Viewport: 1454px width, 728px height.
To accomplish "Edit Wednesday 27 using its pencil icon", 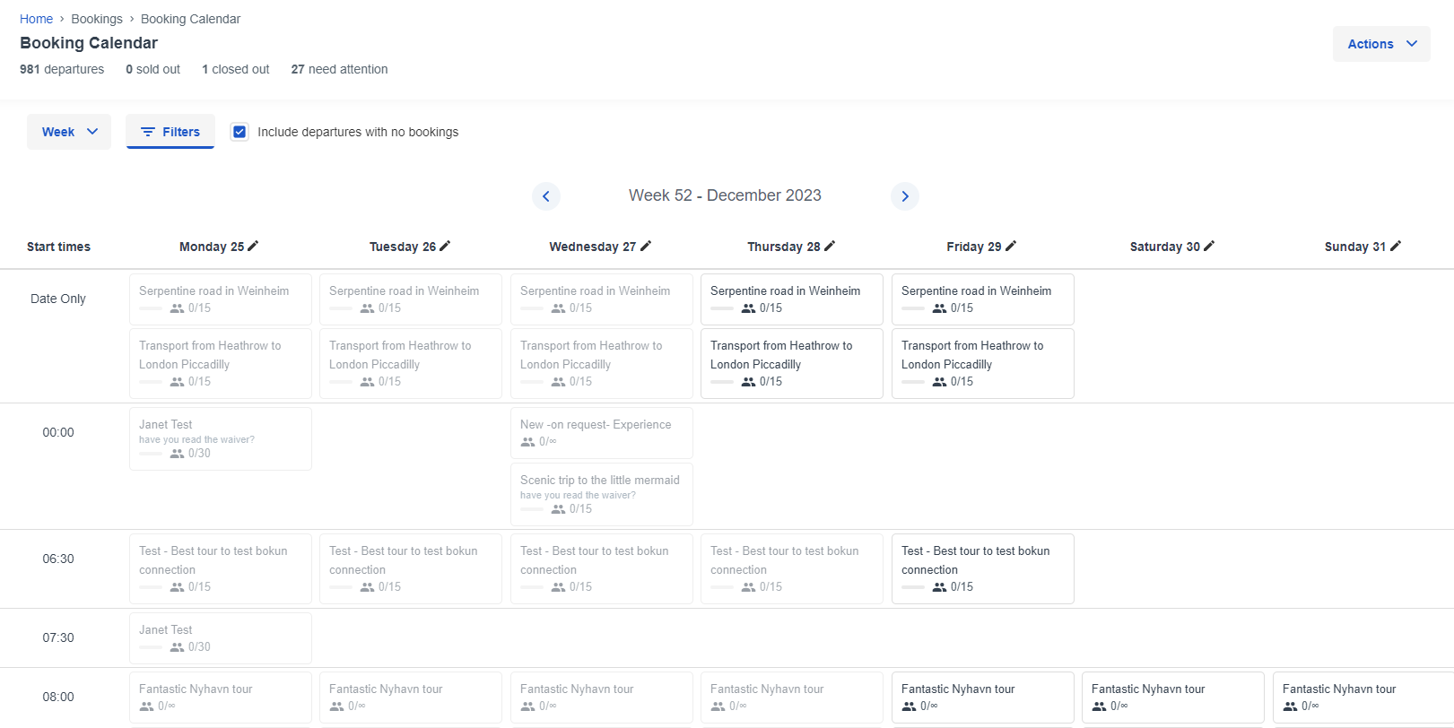I will (646, 246).
